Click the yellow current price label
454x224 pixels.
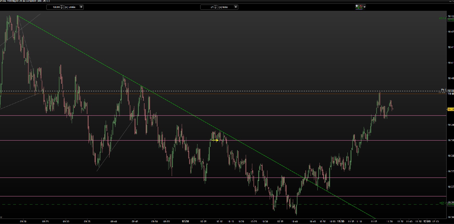450,109
